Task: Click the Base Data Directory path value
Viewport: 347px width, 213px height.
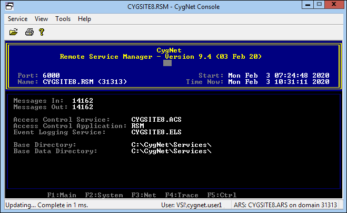Action: pos(171,151)
